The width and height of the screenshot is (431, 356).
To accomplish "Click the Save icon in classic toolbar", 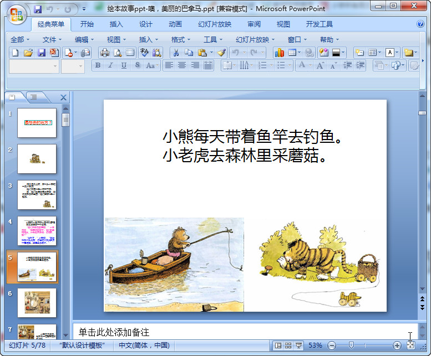I will pos(41,53).
